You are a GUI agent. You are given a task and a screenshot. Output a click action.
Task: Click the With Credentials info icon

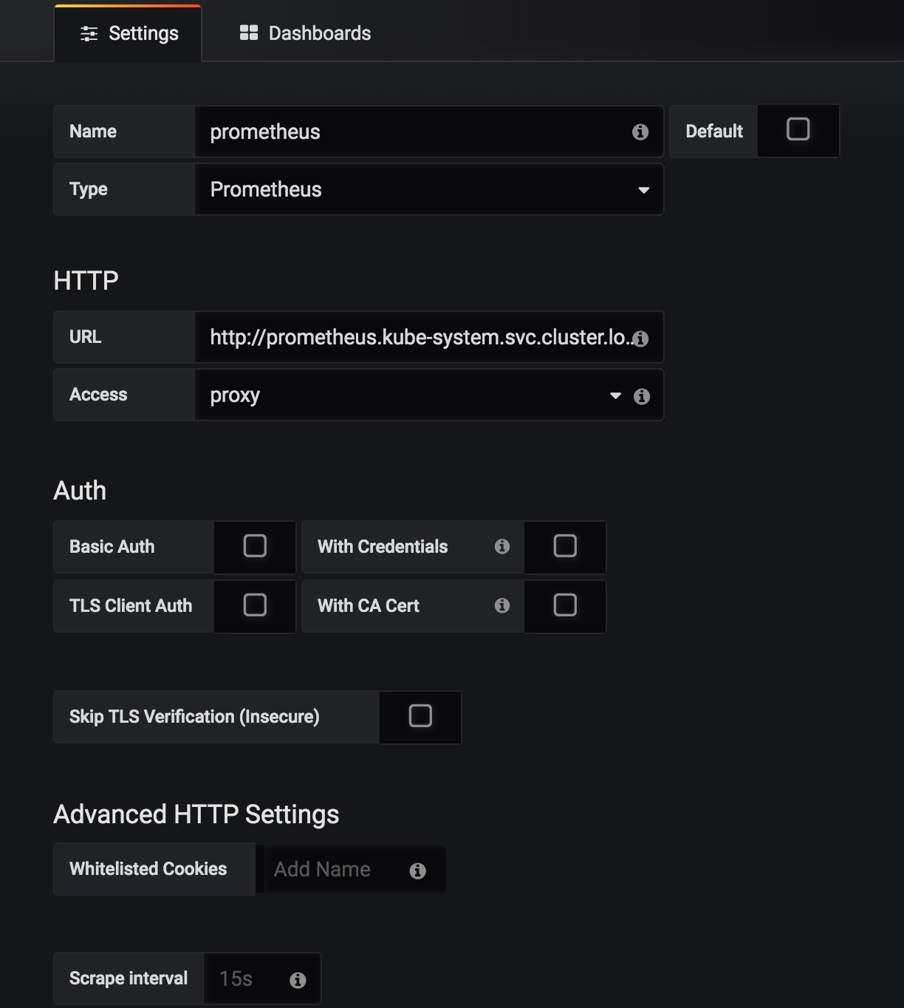502,546
